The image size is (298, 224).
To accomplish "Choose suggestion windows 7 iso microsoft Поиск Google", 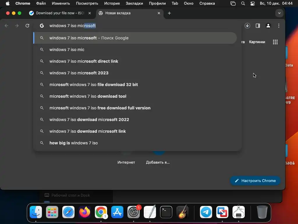I will pos(135,38).
